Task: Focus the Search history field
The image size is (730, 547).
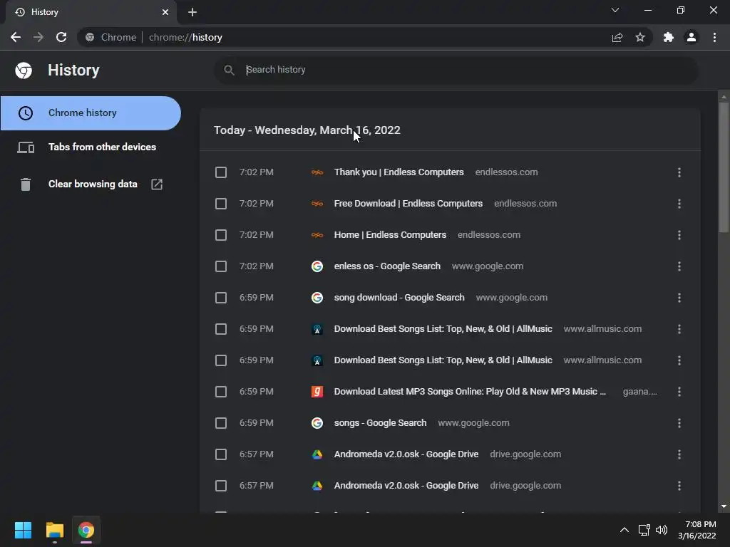Action: [x=456, y=70]
